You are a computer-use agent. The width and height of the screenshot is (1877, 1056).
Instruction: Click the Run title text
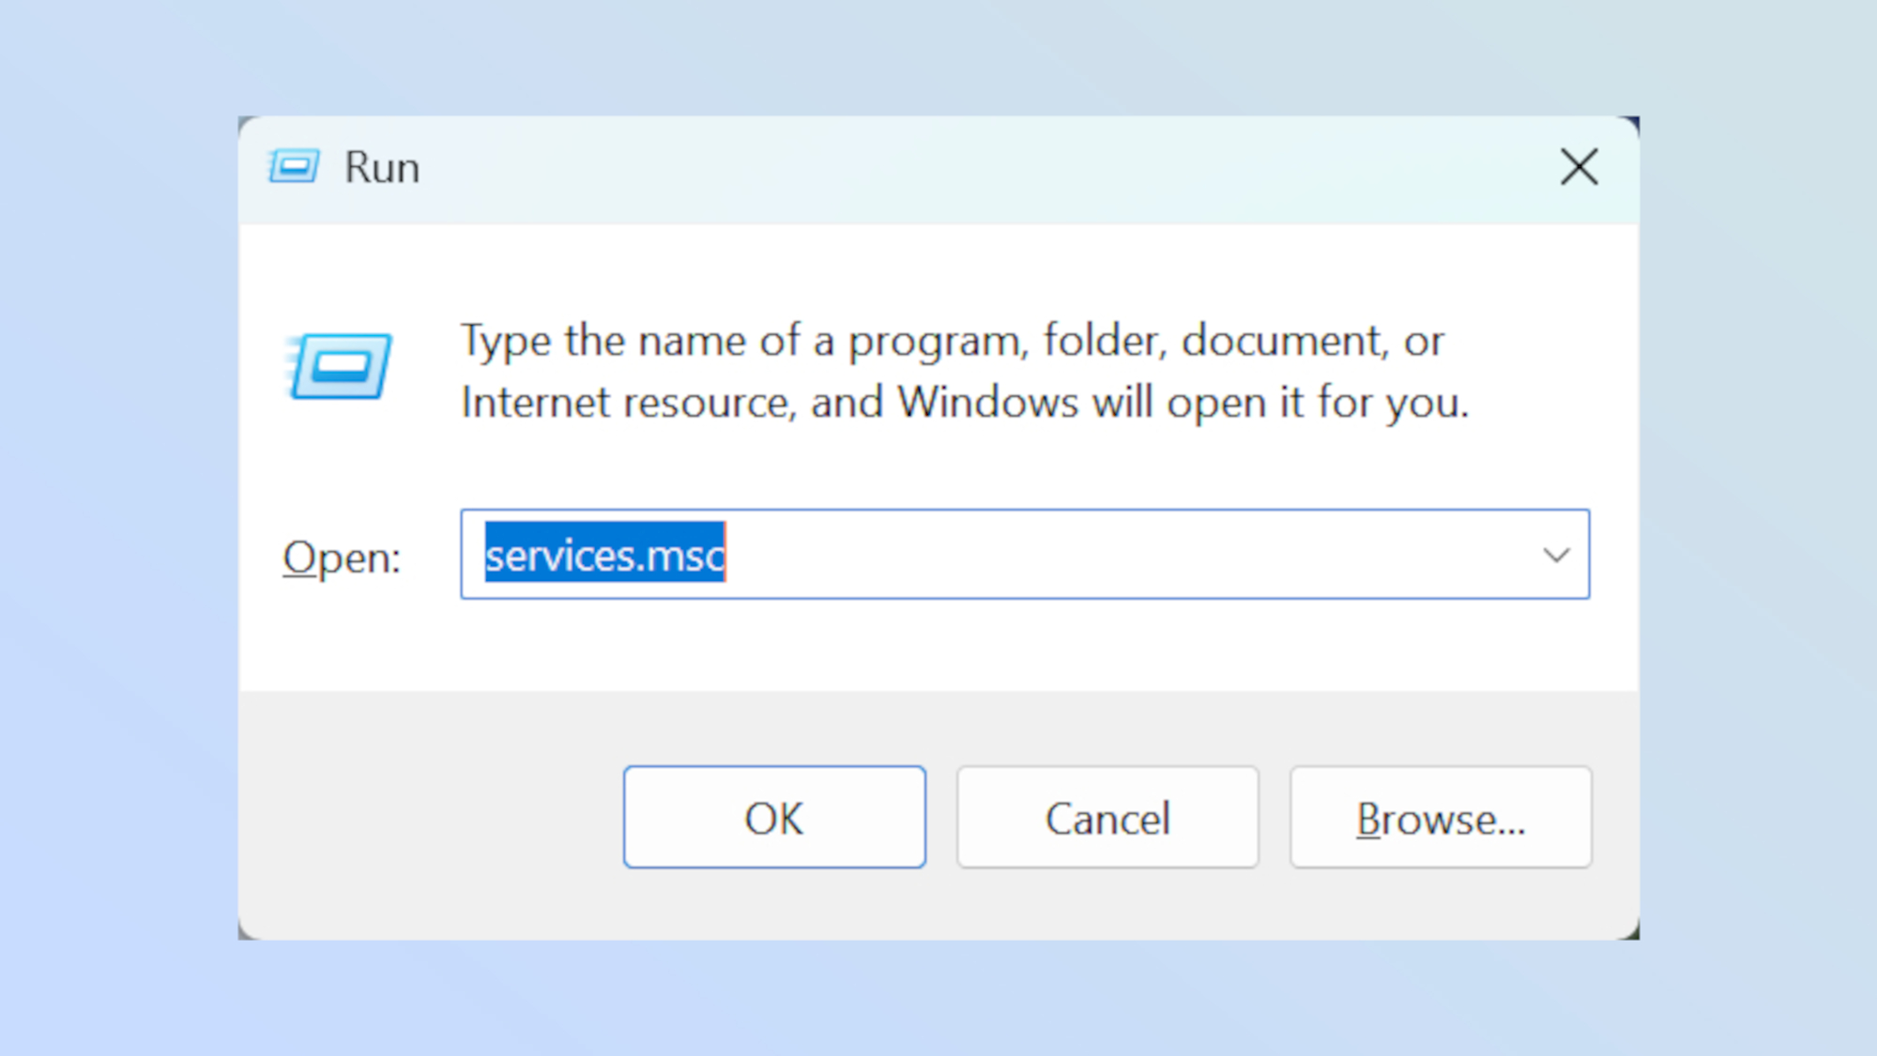[x=379, y=167]
